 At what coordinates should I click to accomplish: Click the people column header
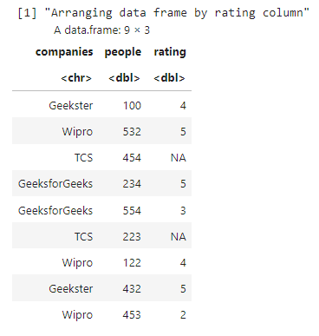123,52
